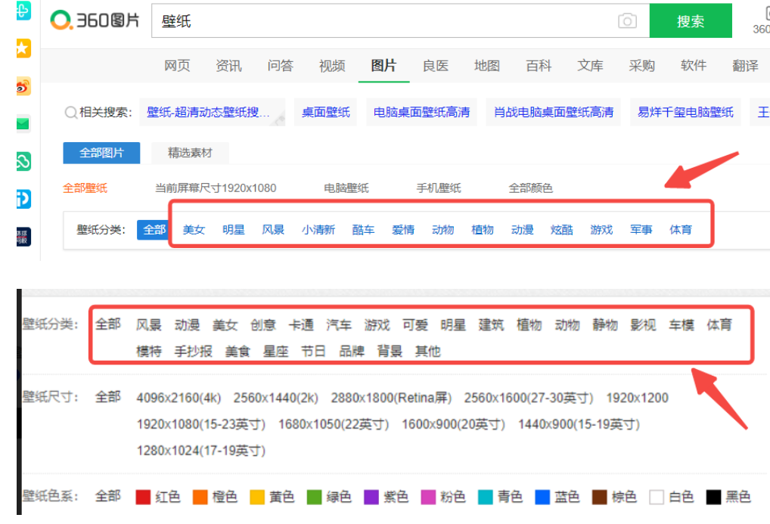Switch to the 精选素材 tab
The image size is (770, 524).
click(190, 153)
